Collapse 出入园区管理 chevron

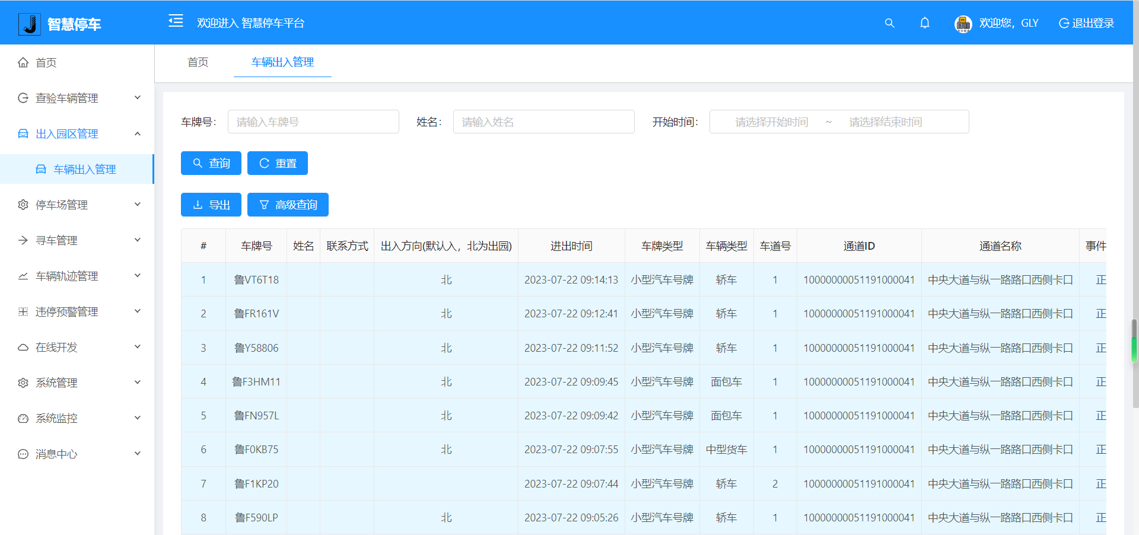pos(138,133)
